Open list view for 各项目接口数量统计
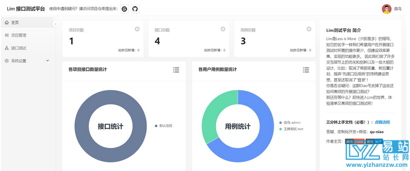Screen dimensions: 410x171 pos(176,70)
